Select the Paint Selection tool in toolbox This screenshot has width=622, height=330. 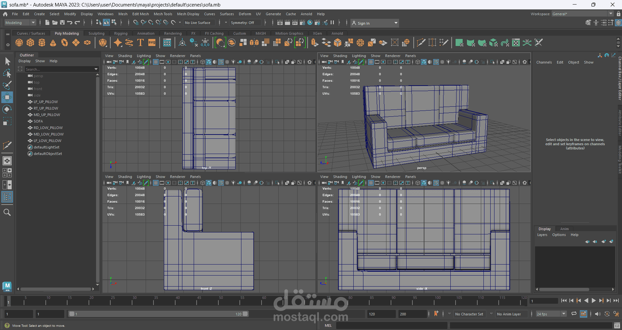pos(7,85)
